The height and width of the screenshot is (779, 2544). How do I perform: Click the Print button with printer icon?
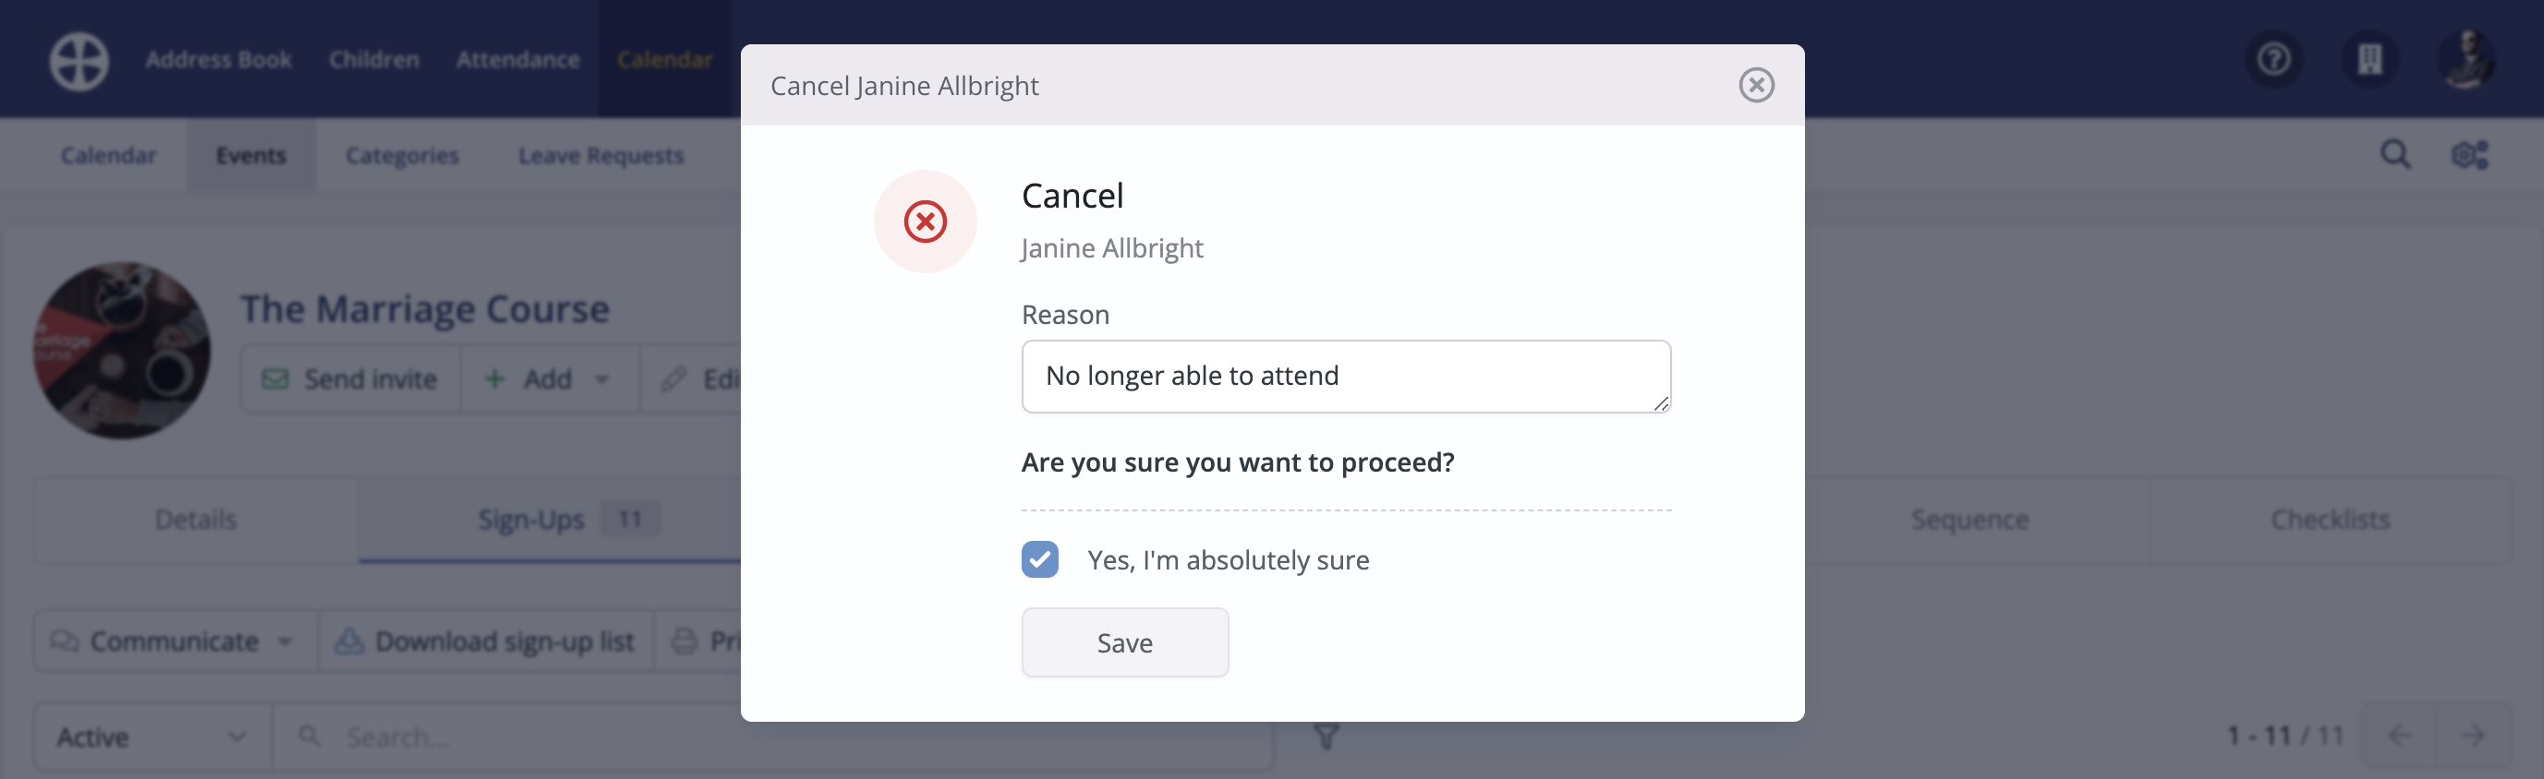698,641
